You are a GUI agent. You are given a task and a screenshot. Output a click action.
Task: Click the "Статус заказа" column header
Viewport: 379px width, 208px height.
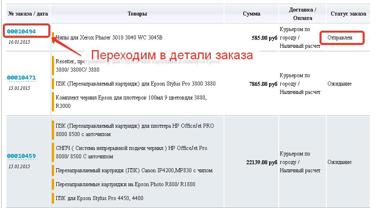coord(348,14)
